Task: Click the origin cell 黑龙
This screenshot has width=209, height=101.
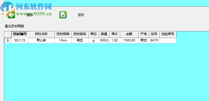Action: click(x=144, y=41)
